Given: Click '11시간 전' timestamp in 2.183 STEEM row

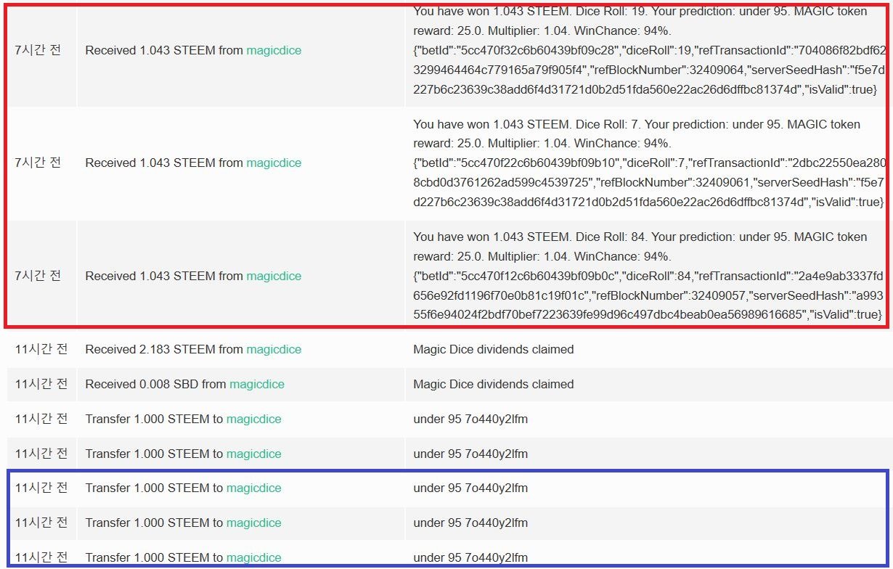Looking at the screenshot, I should click(x=41, y=349).
